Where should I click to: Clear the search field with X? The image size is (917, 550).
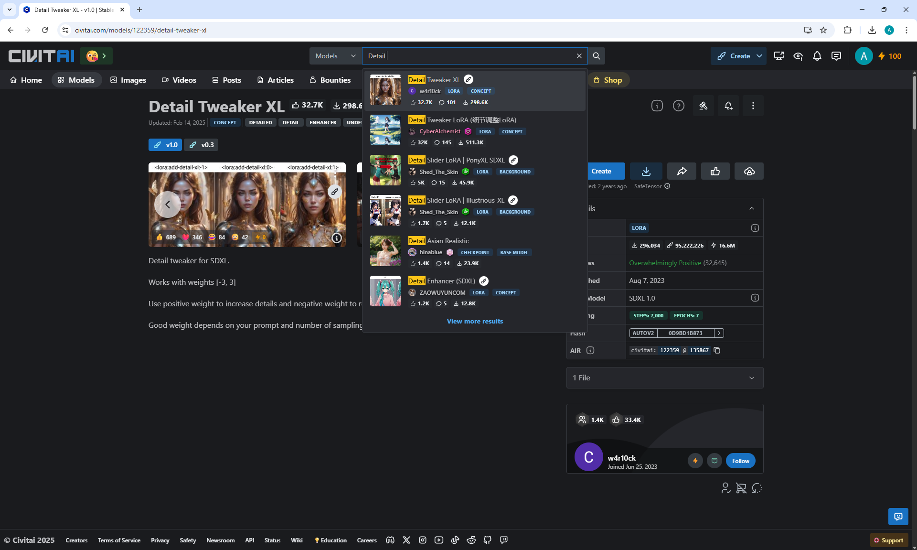(579, 56)
